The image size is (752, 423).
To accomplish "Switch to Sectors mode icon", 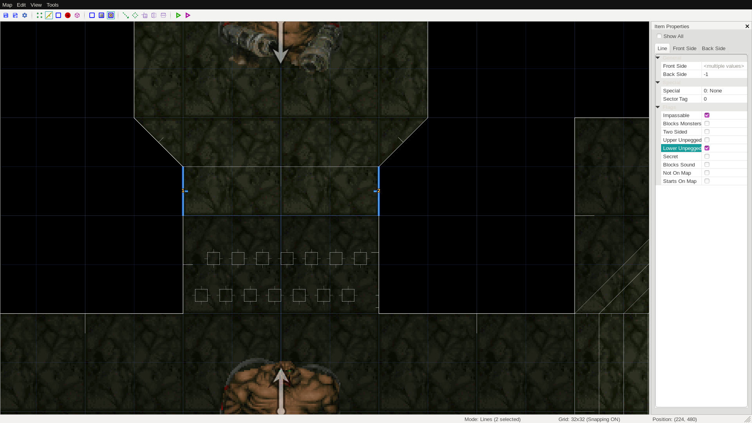I will coord(58,15).
